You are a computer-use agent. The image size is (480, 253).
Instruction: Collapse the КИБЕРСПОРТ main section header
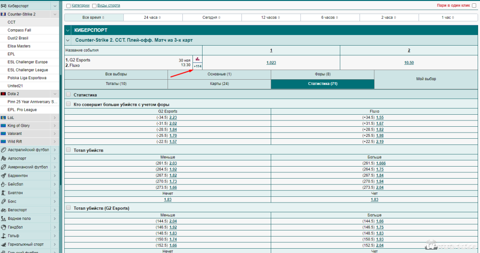tap(68, 30)
